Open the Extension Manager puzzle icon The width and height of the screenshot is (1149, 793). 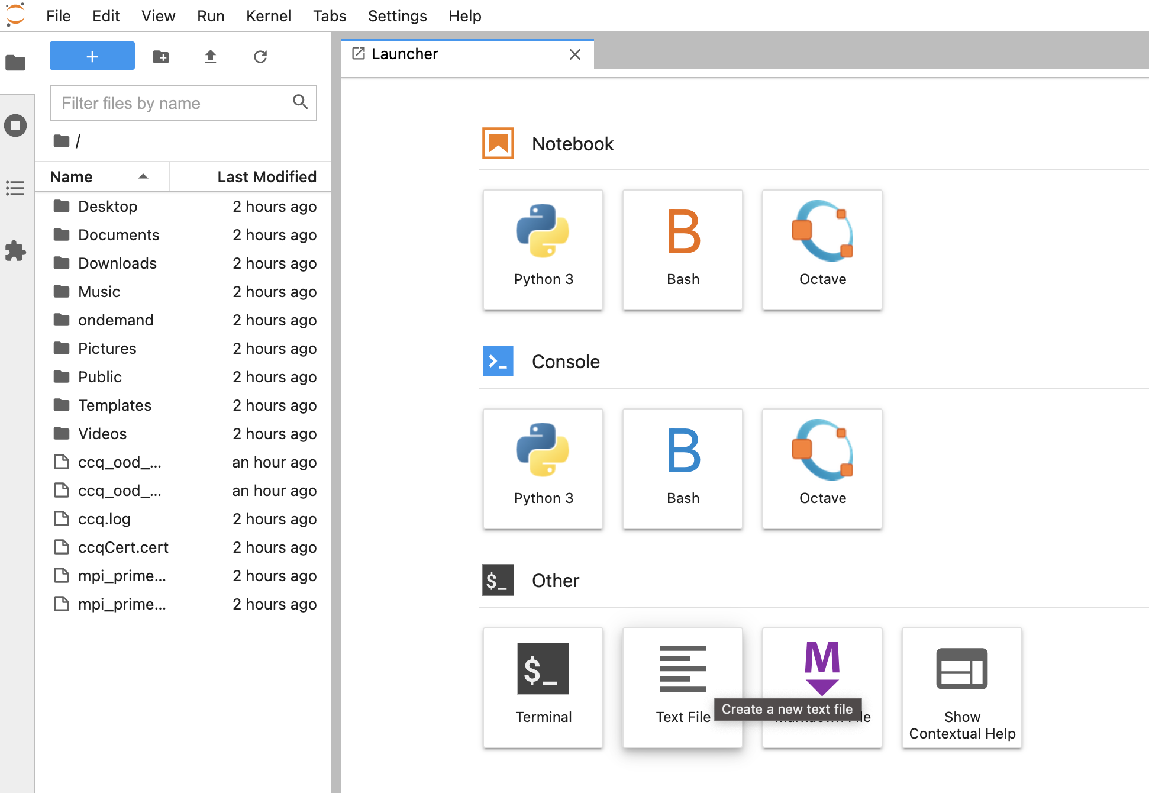coord(15,251)
